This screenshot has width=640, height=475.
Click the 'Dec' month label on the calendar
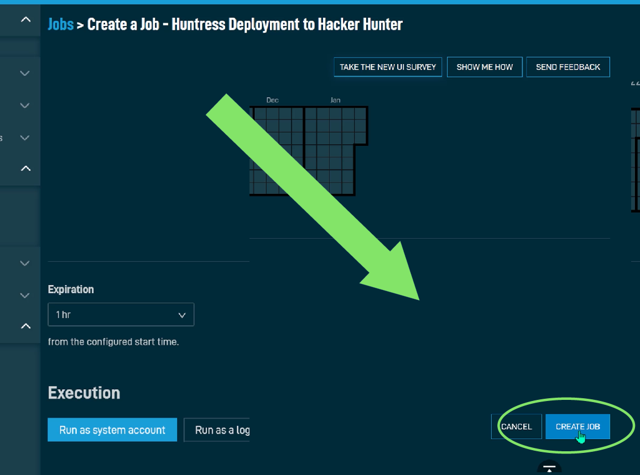tap(272, 100)
